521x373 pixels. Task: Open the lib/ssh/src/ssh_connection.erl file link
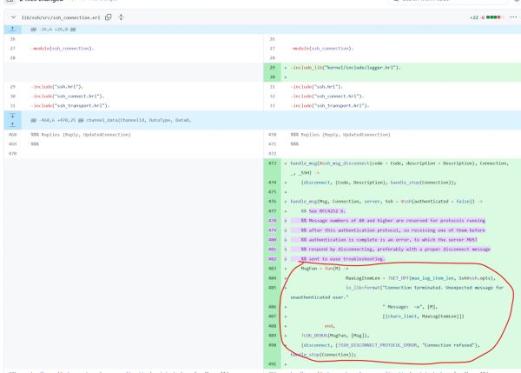pyautogui.click(x=61, y=17)
